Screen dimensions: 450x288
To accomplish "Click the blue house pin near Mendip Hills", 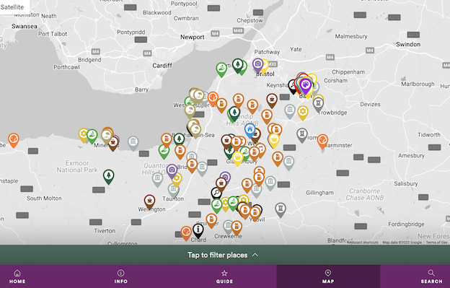I will tap(250, 131).
